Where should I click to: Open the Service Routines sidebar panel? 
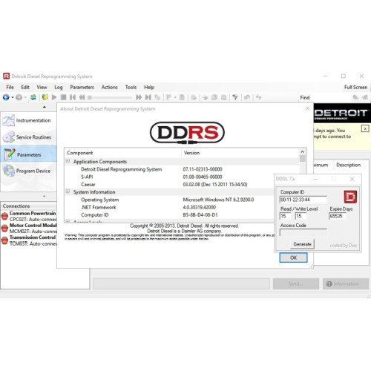[29, 137]
